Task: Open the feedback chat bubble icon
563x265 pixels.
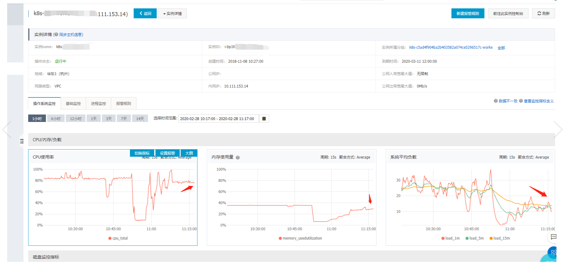Action: tap(553, 237)
